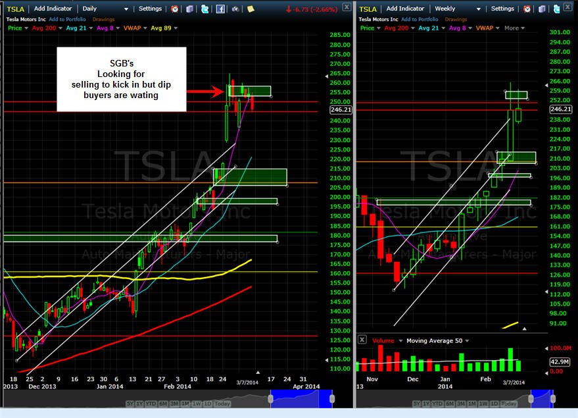Click the yellow sticky note icon in Daily chart

tap(251, 9)
